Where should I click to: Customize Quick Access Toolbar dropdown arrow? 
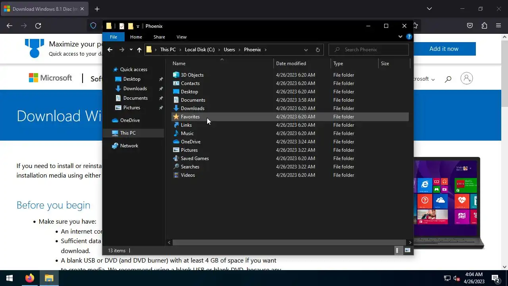tap(138, 26)
